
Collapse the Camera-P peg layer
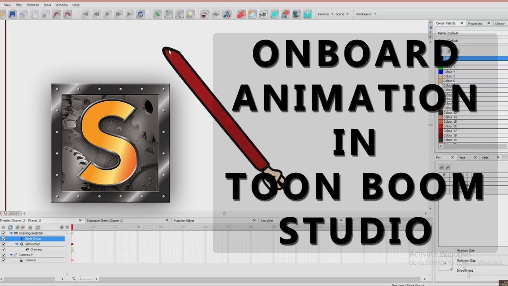11,255
